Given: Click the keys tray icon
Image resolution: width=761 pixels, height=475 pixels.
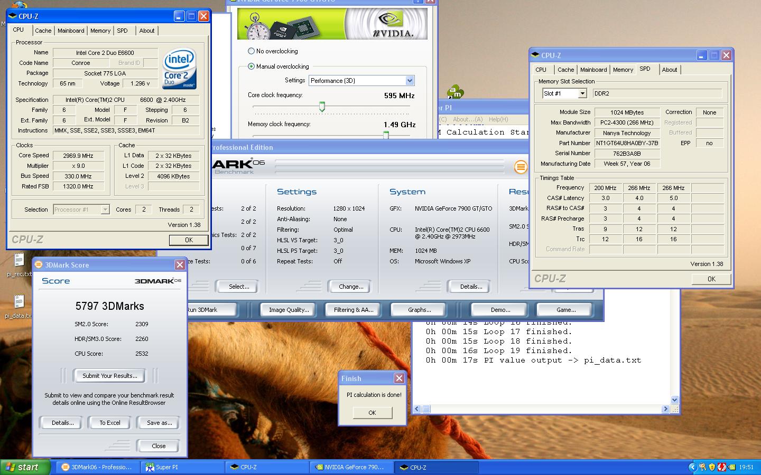Looking at the screenshot, I should [x=702, y=467].
